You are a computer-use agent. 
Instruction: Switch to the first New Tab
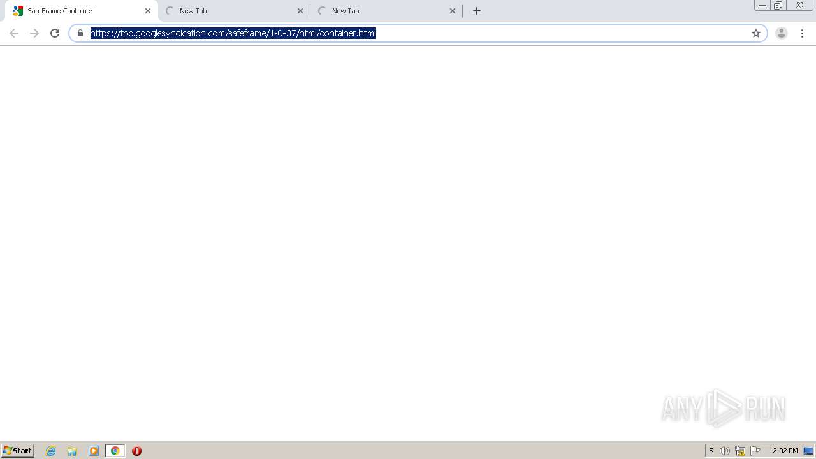(x=235, y=11)
